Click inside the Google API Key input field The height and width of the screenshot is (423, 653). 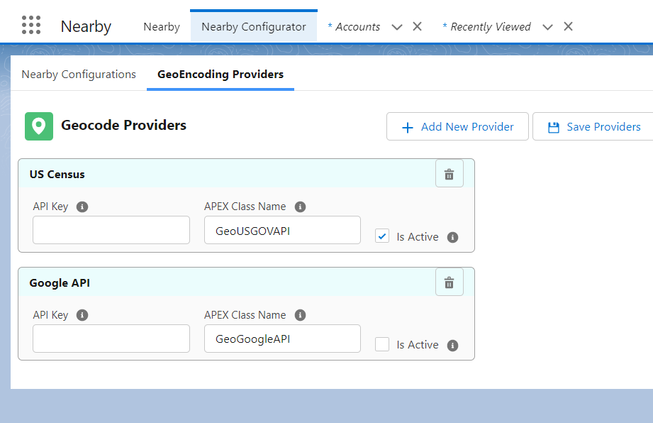pyautogui.click(x=111, y=339)
